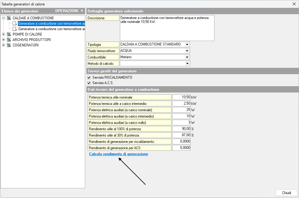Collapse the CALDAIE A COMBUSTIONE tree node

[x=4, y=18]
